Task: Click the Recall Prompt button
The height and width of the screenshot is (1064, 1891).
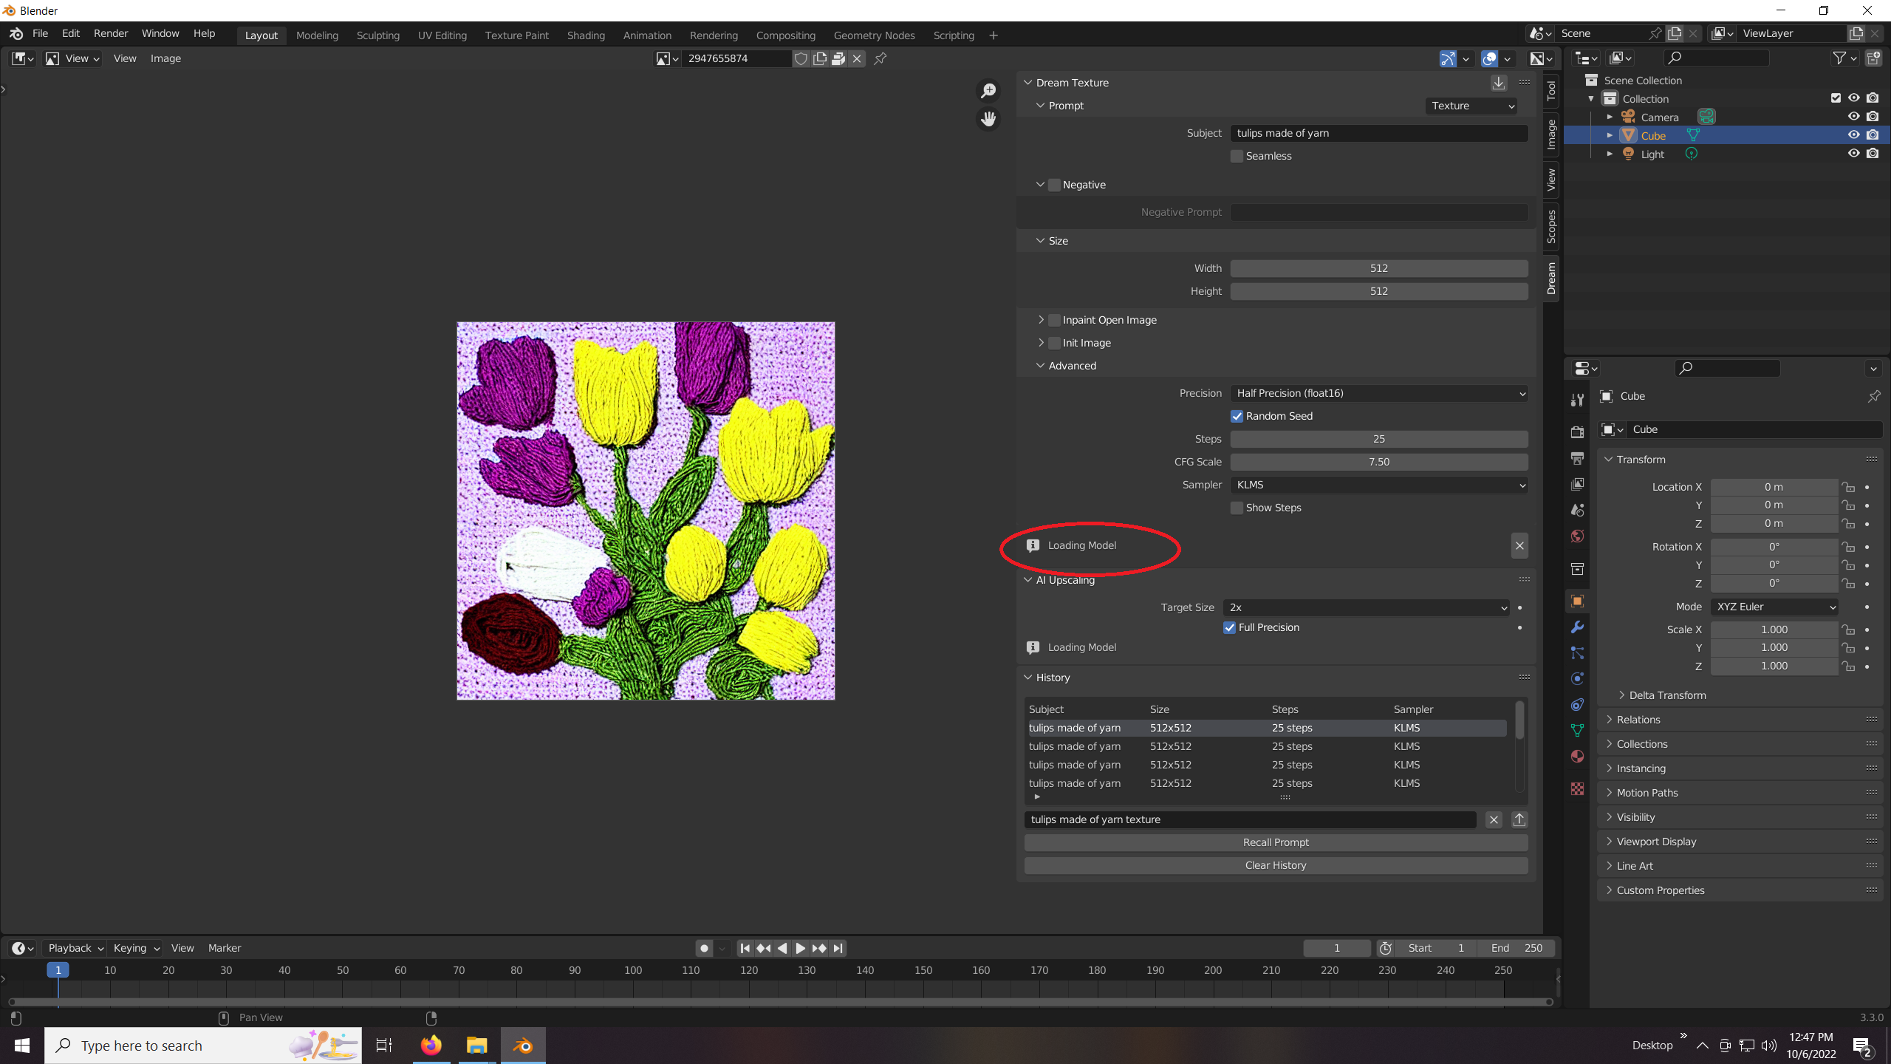Action: click(1276, 842)
